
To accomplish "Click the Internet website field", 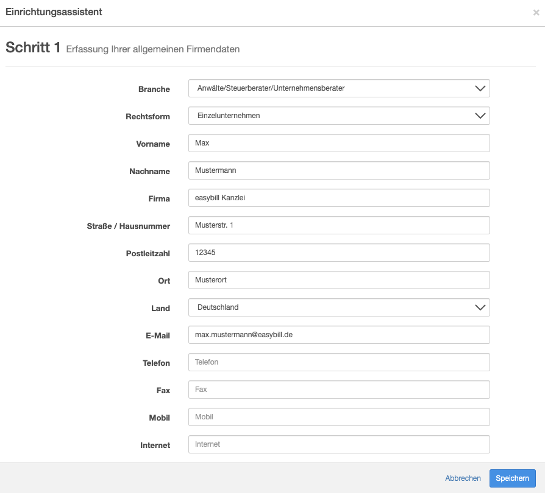I will pos(338,444).
